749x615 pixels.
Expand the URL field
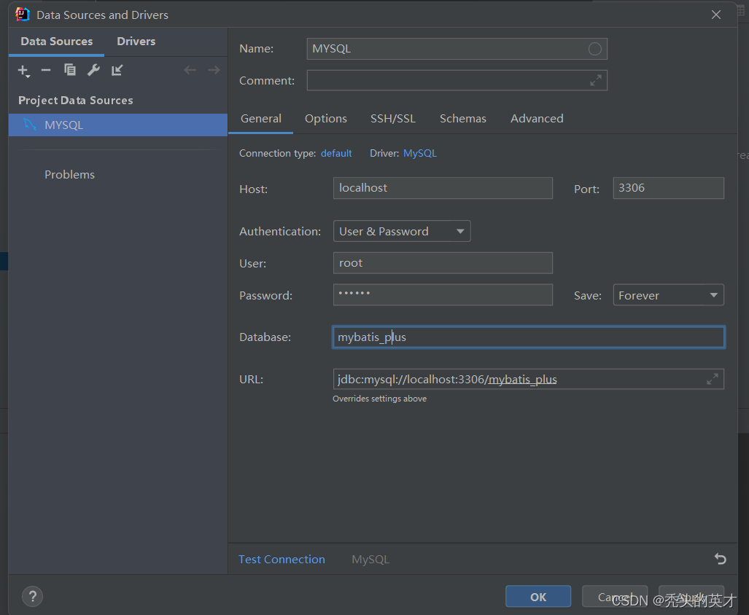pyautogui.click(x=713, y=380)
